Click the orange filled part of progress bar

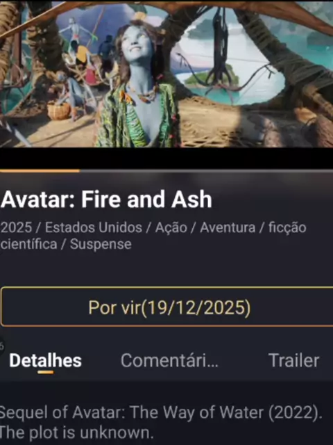point(40,171)
